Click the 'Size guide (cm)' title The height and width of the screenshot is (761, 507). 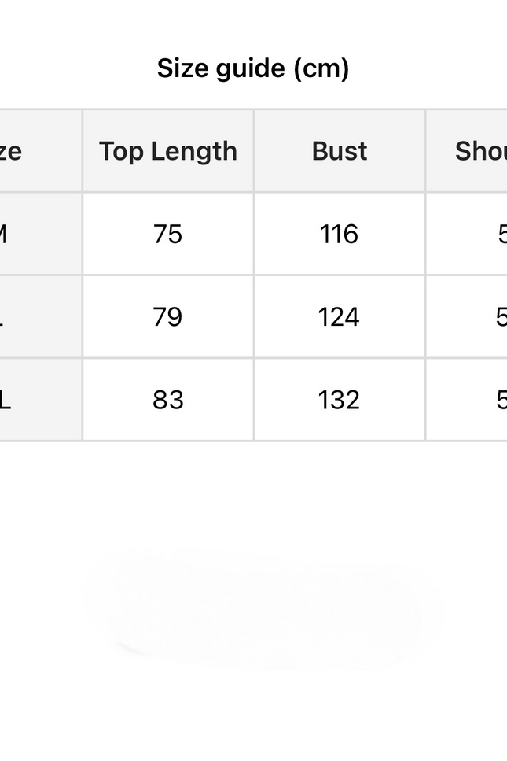click(x=253, y=68)
